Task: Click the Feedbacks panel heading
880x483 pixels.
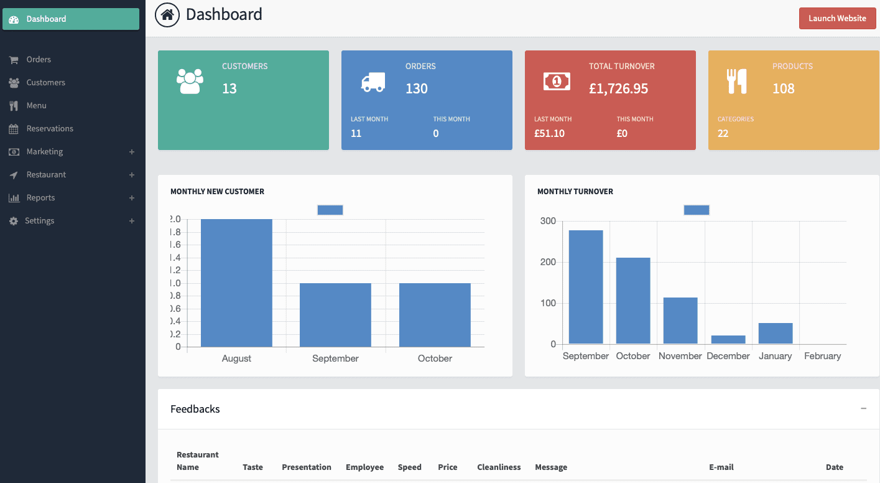Action: (x=195, y=409)
